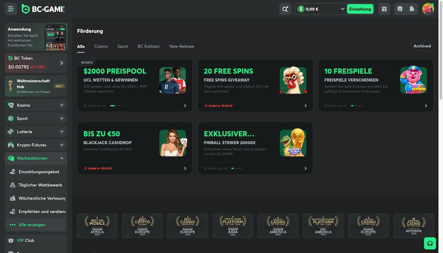Click the Einzahlungsangebot icon
The width and height of the screenshot is (443, 253).
(13, 172)
